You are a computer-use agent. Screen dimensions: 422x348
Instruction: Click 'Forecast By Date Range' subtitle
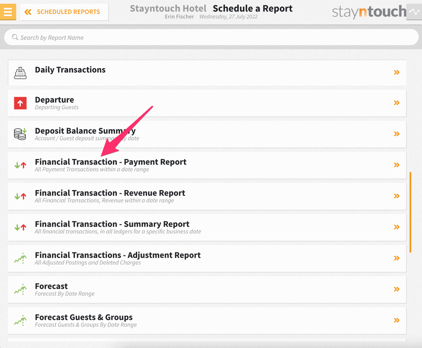65,294
